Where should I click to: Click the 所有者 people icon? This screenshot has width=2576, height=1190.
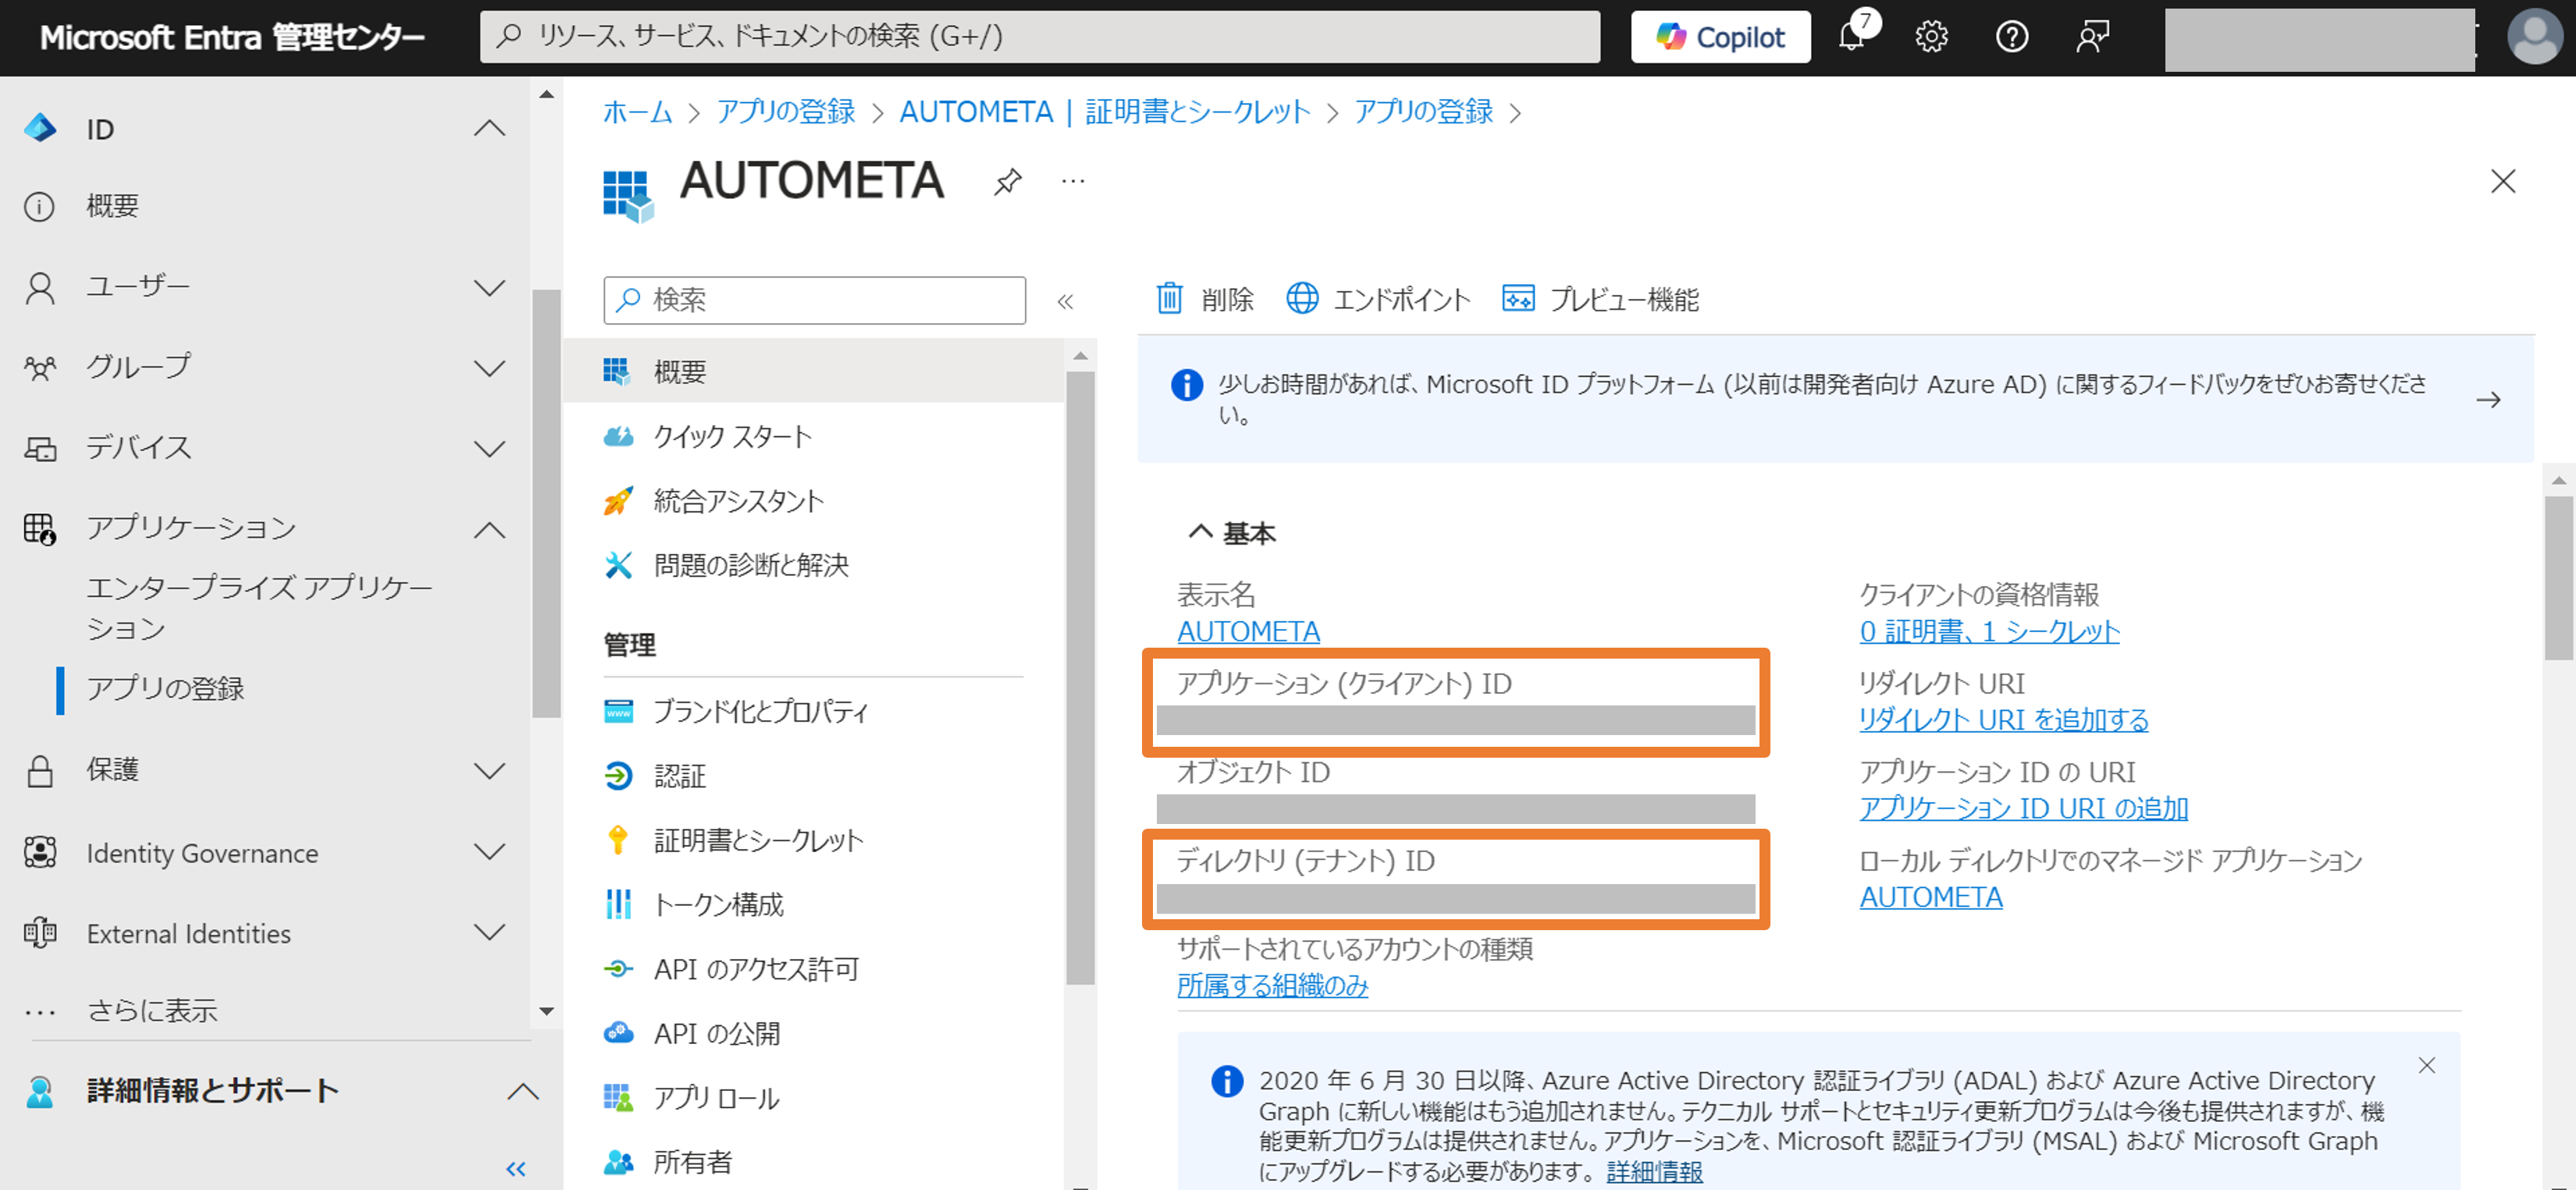(x=618, y=1162)
